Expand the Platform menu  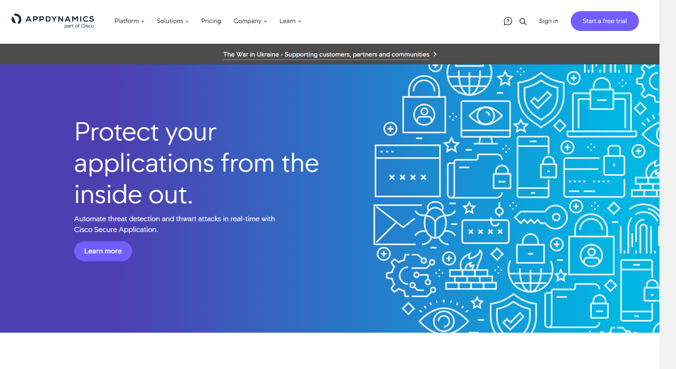click(129, 21)
